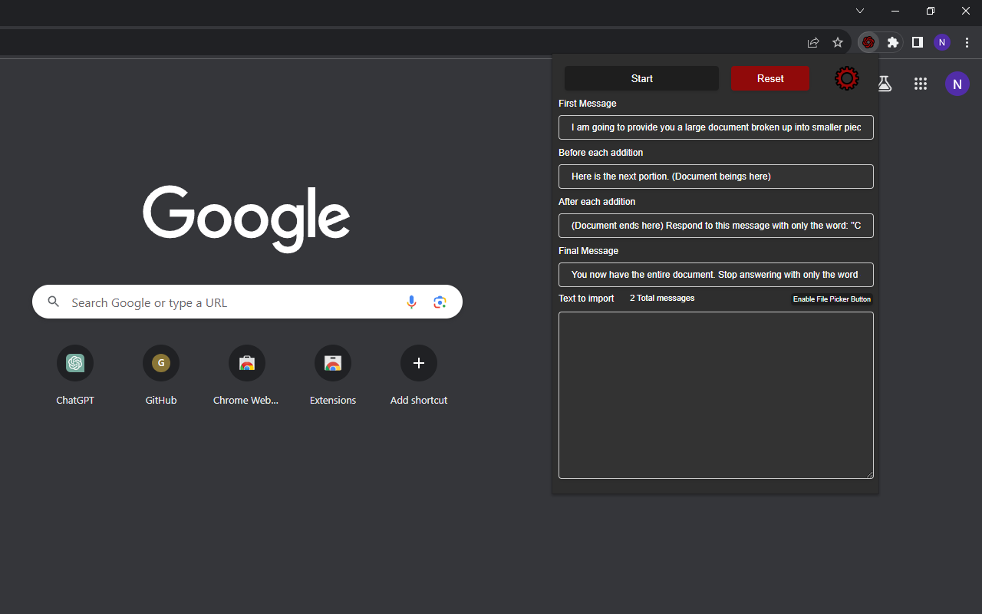Search by image using the Google Lens icon
Image resolution: width=982 pixels, height=614 pixels.
coord(440,302)
